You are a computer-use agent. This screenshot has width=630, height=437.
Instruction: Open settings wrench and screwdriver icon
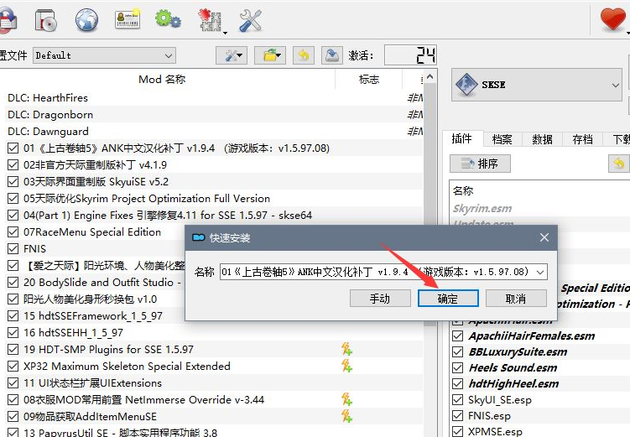click(x=250, y=20)
